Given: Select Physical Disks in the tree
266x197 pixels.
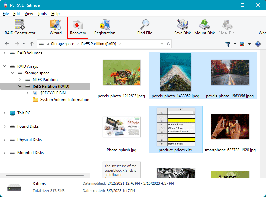Looking at the screenshot, I should pyautogui.click(x=29, y=140).
